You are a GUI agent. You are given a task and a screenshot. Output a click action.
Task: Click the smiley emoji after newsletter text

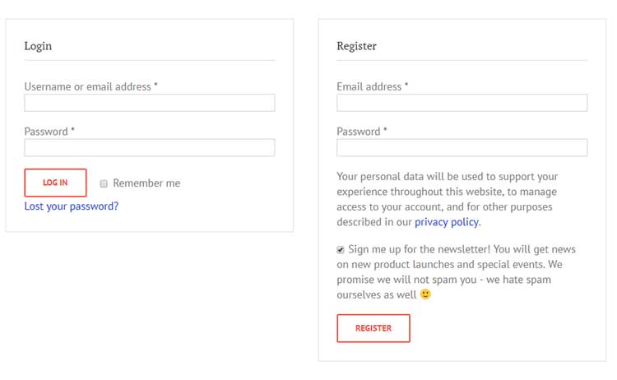coord(425,294)
